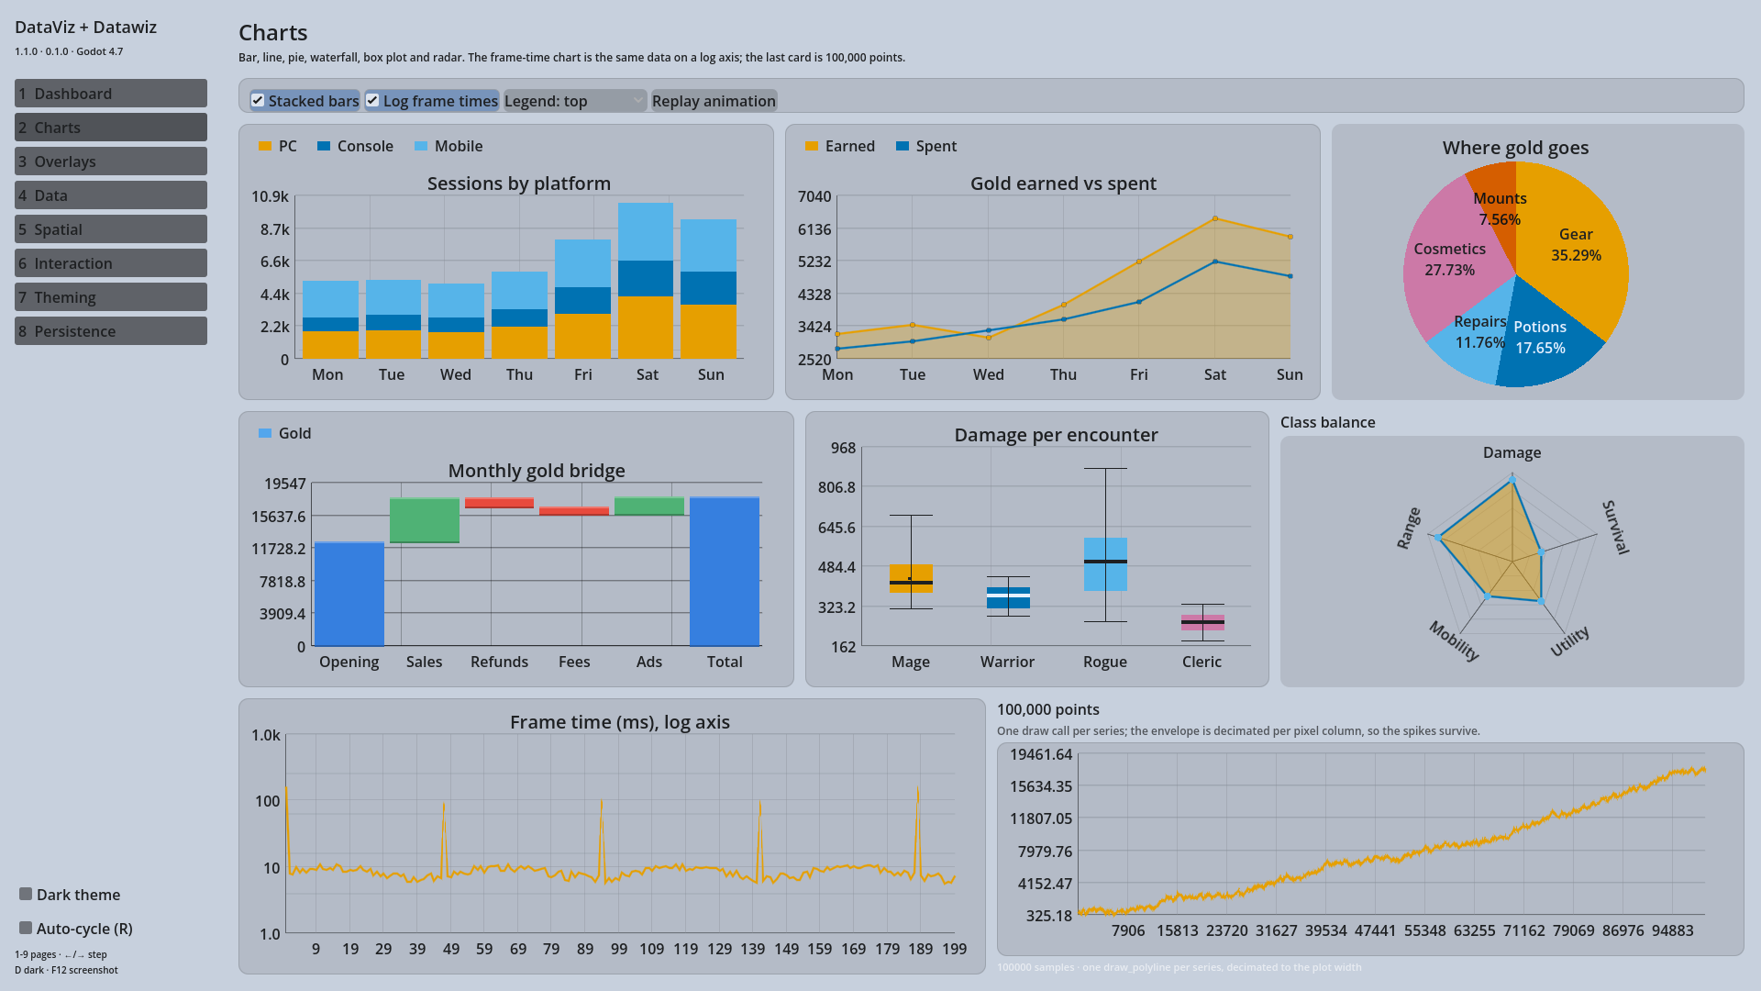The width and height of the screenshot is (1761, 991).
Task: Click the Mage box in the box plot
Action: point(911,578)
